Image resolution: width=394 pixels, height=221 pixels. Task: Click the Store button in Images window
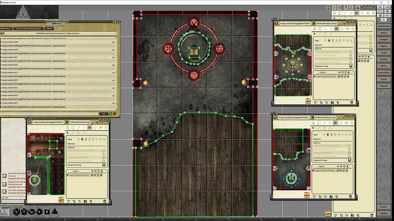(x=49, y=29)
